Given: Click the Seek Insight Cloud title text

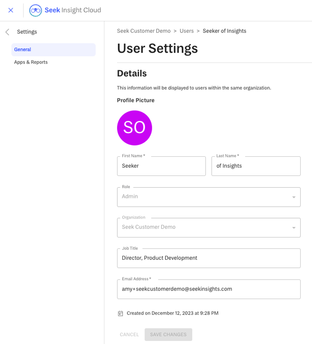Looking at the screenshot, I should (73, 10).
